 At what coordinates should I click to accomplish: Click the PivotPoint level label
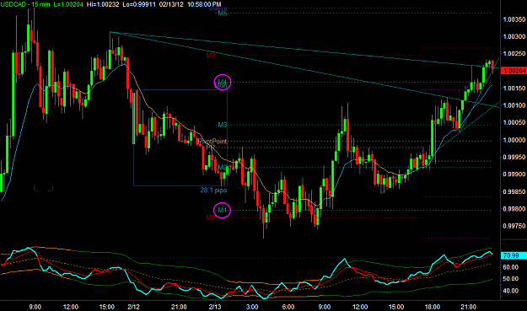point(212,142)
